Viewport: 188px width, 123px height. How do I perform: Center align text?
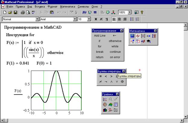[119, 19]
